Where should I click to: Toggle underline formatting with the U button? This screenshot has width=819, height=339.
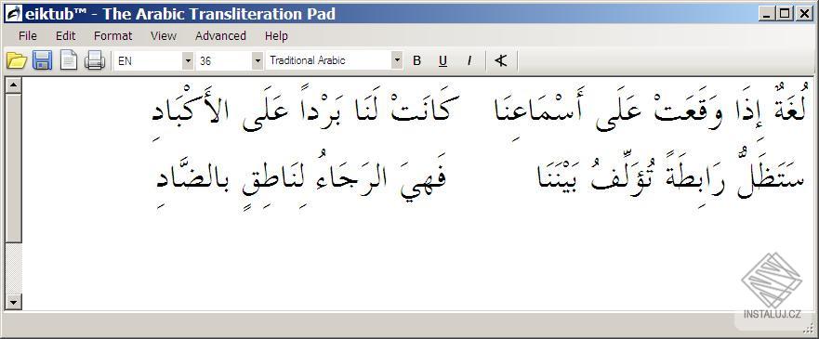tap(443, 61)
